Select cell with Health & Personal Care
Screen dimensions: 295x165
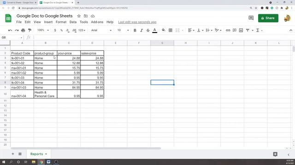[46, 94]
